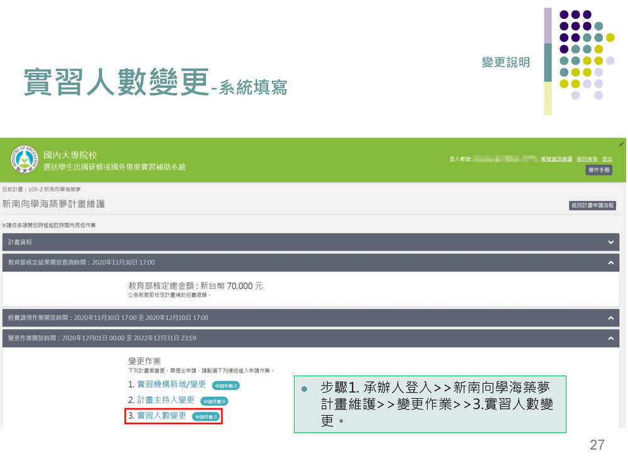
Task: Collapse the 經費請領作業開放時間 section
Action: coord(610,318)
